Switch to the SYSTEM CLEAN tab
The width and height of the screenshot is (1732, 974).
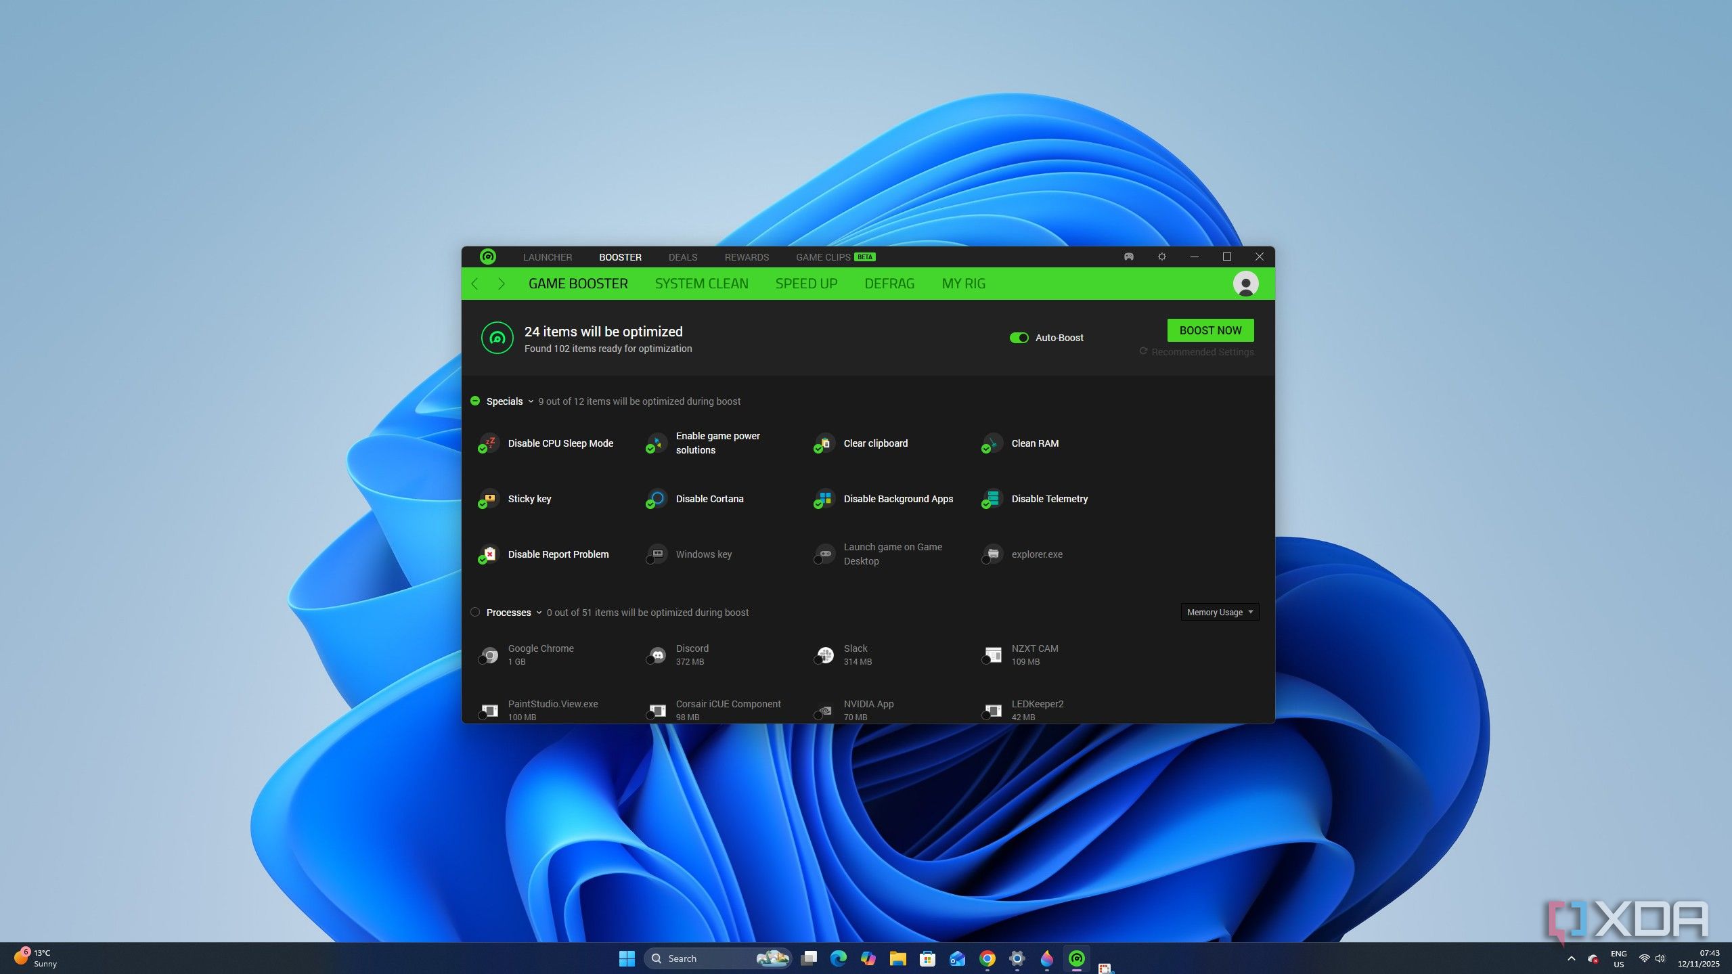(701, 284)
